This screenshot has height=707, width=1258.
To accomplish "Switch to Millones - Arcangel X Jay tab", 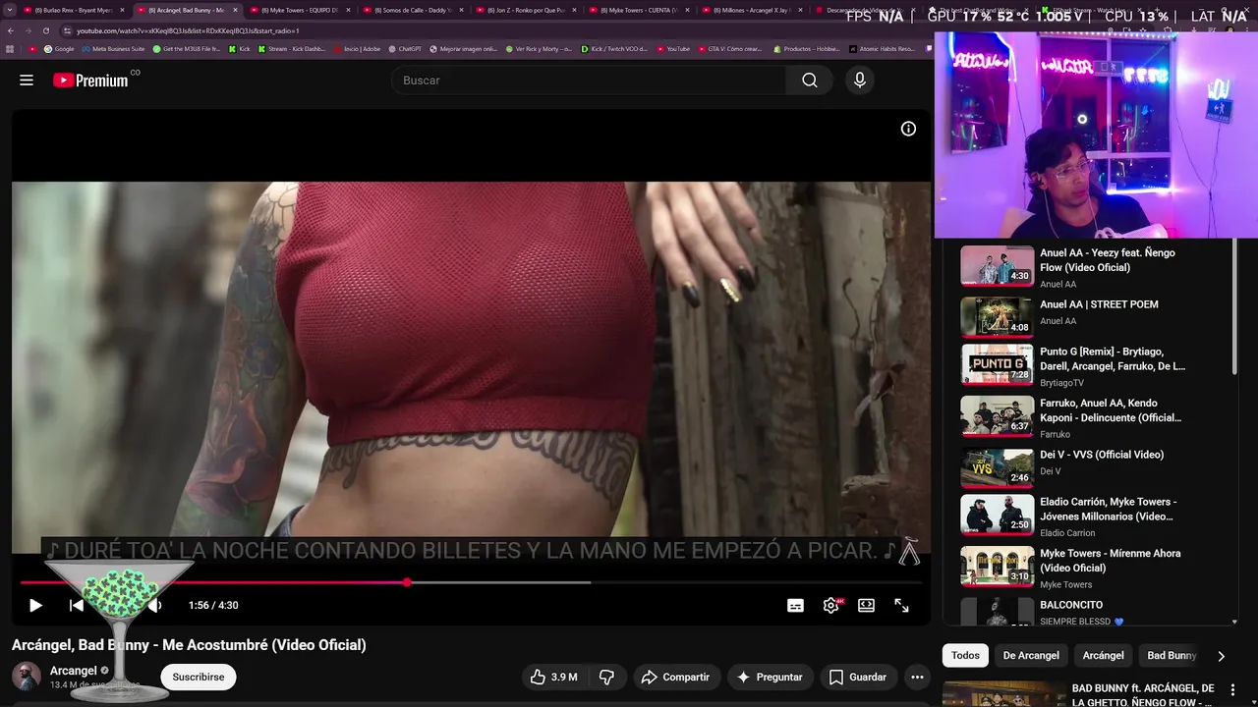I will (x=753, y=10).
